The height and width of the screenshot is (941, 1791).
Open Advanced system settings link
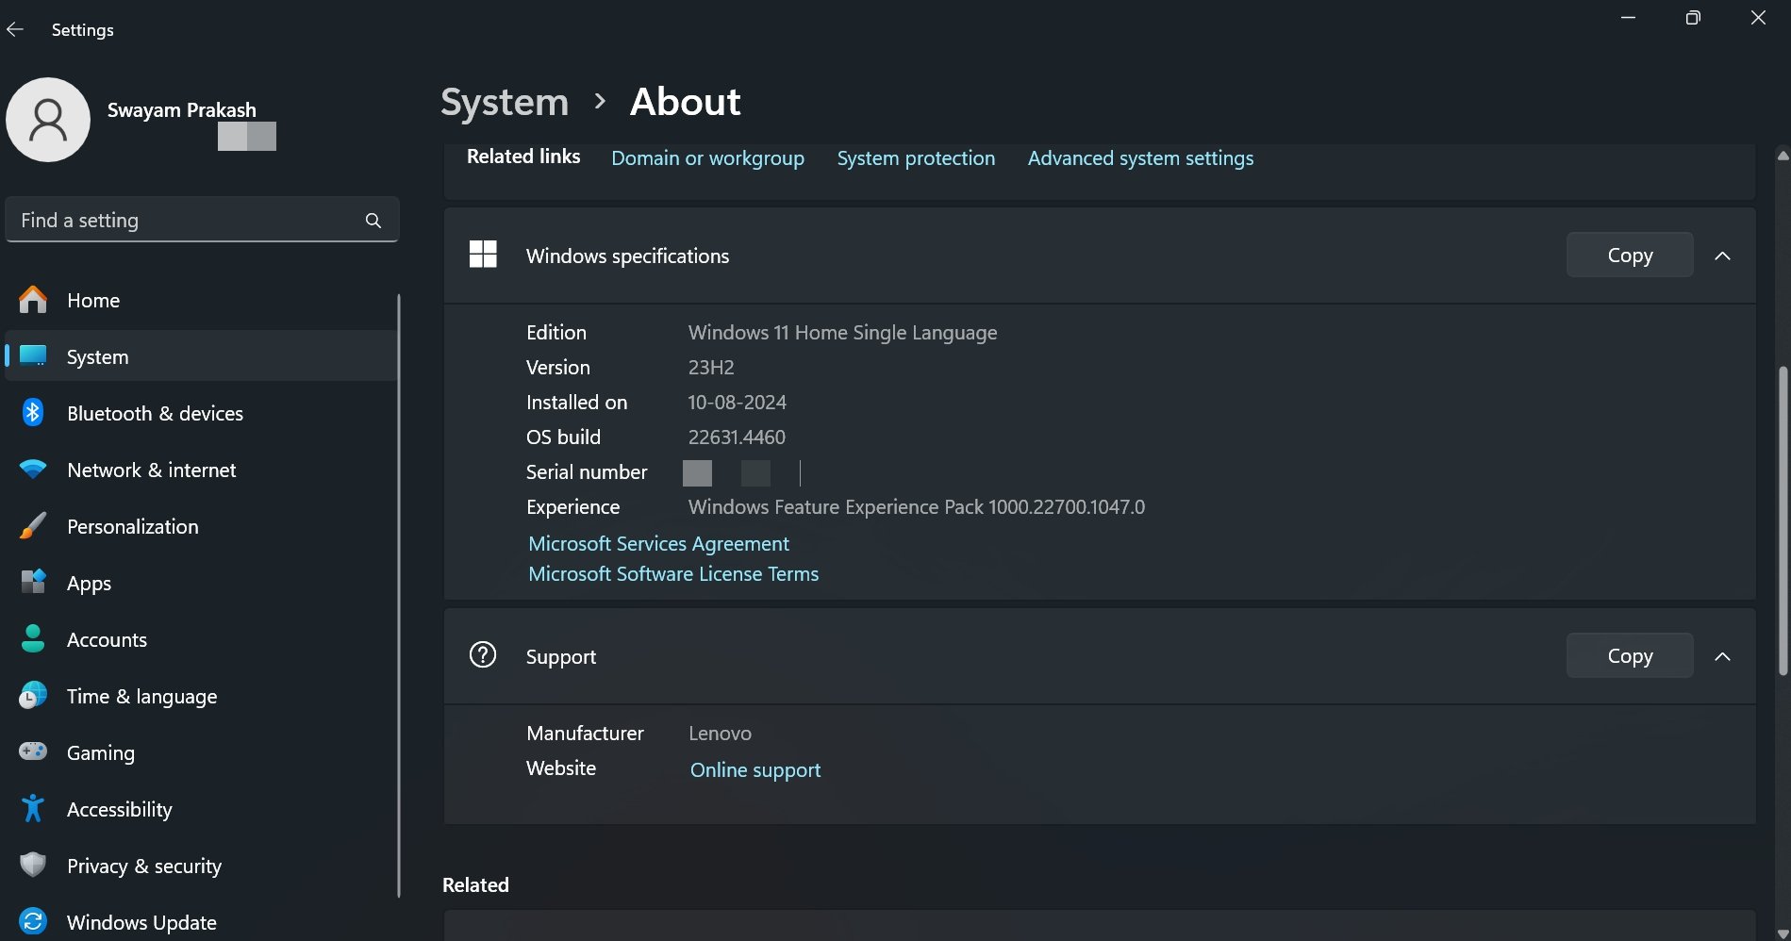[1140, 158]
